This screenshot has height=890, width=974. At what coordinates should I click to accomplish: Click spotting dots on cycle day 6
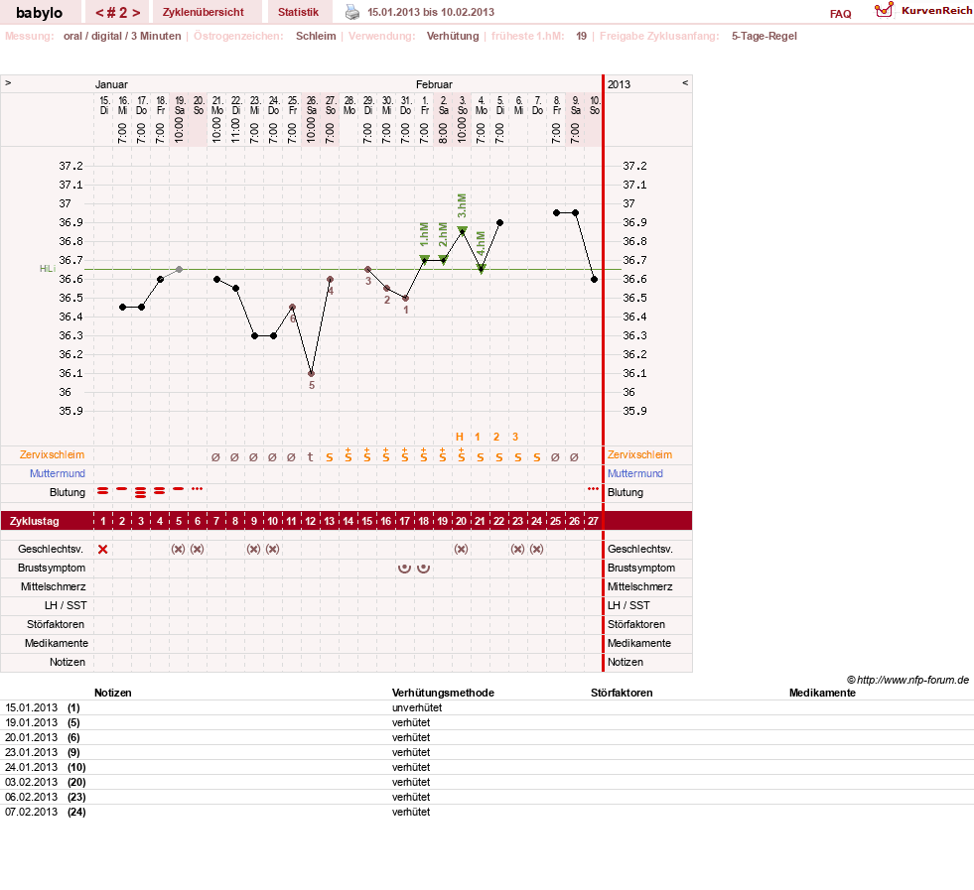(197, 489)
